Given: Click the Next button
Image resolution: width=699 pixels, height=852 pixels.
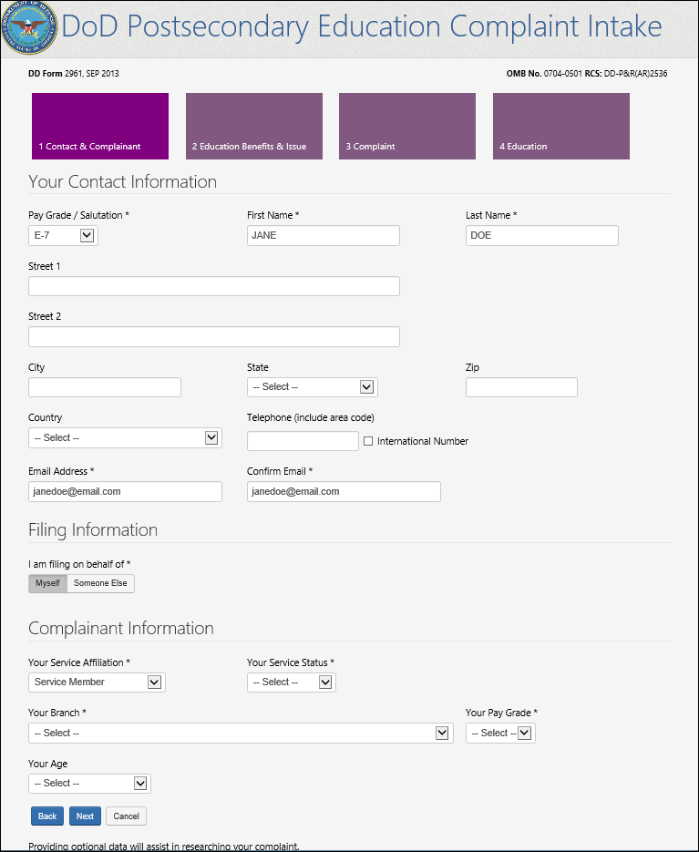Looking at the screenshot, I should pos(85,816).
